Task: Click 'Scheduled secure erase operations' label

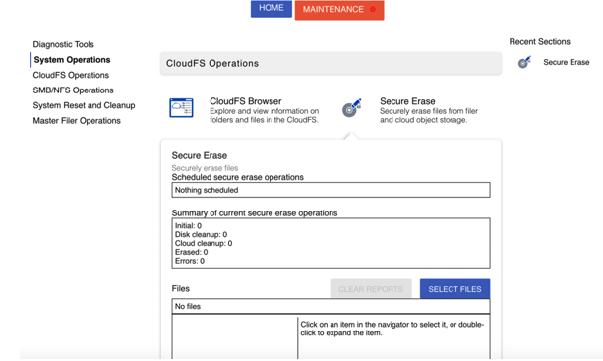Action: [x=237, y=177]
